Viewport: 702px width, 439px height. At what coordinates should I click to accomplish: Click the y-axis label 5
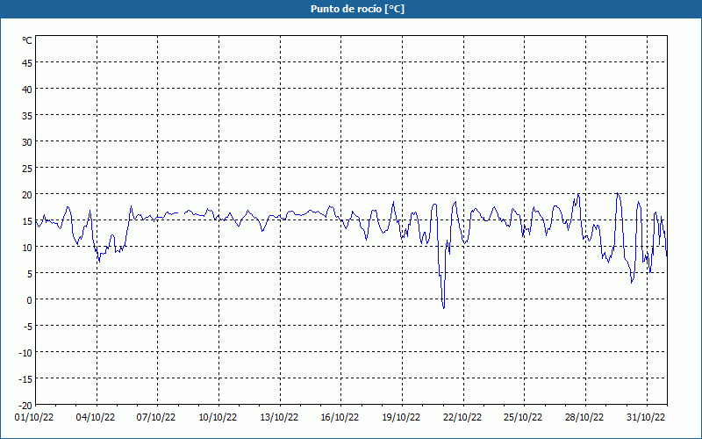tap(30, 274)
